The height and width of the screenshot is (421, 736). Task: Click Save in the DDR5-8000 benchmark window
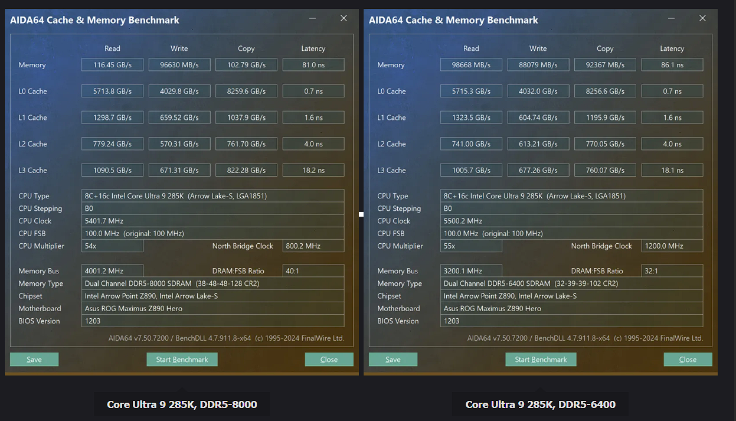click(34, 360)
